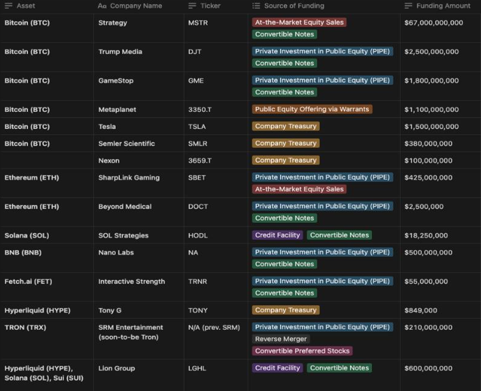Click ticker cell 'LGHL'

(x=197, y=368)
